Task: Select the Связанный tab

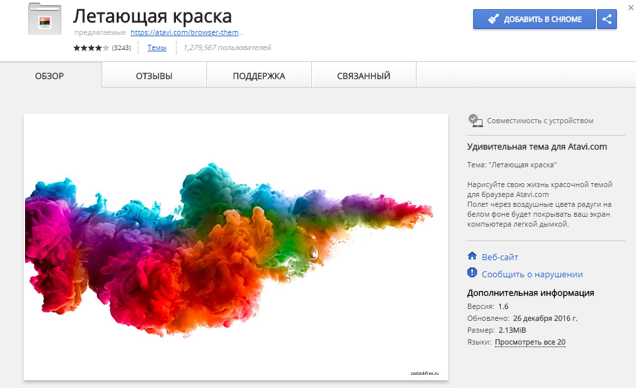Action: (363, 76)
